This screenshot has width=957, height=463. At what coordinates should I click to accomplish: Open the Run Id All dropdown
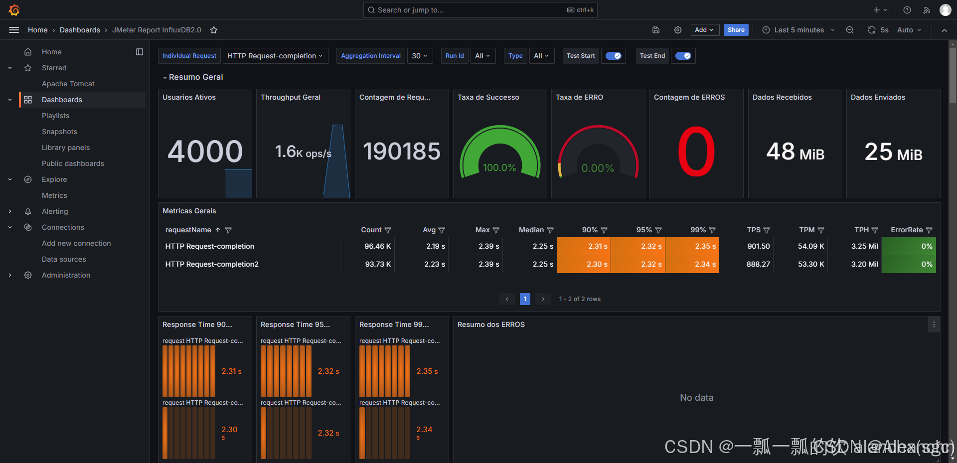pos(482,56)
